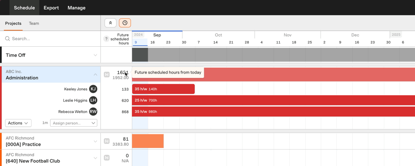Click Keeley Jones KJ avatar
Viewport: 415px width, 166px height.
click(x=93, y=89)
